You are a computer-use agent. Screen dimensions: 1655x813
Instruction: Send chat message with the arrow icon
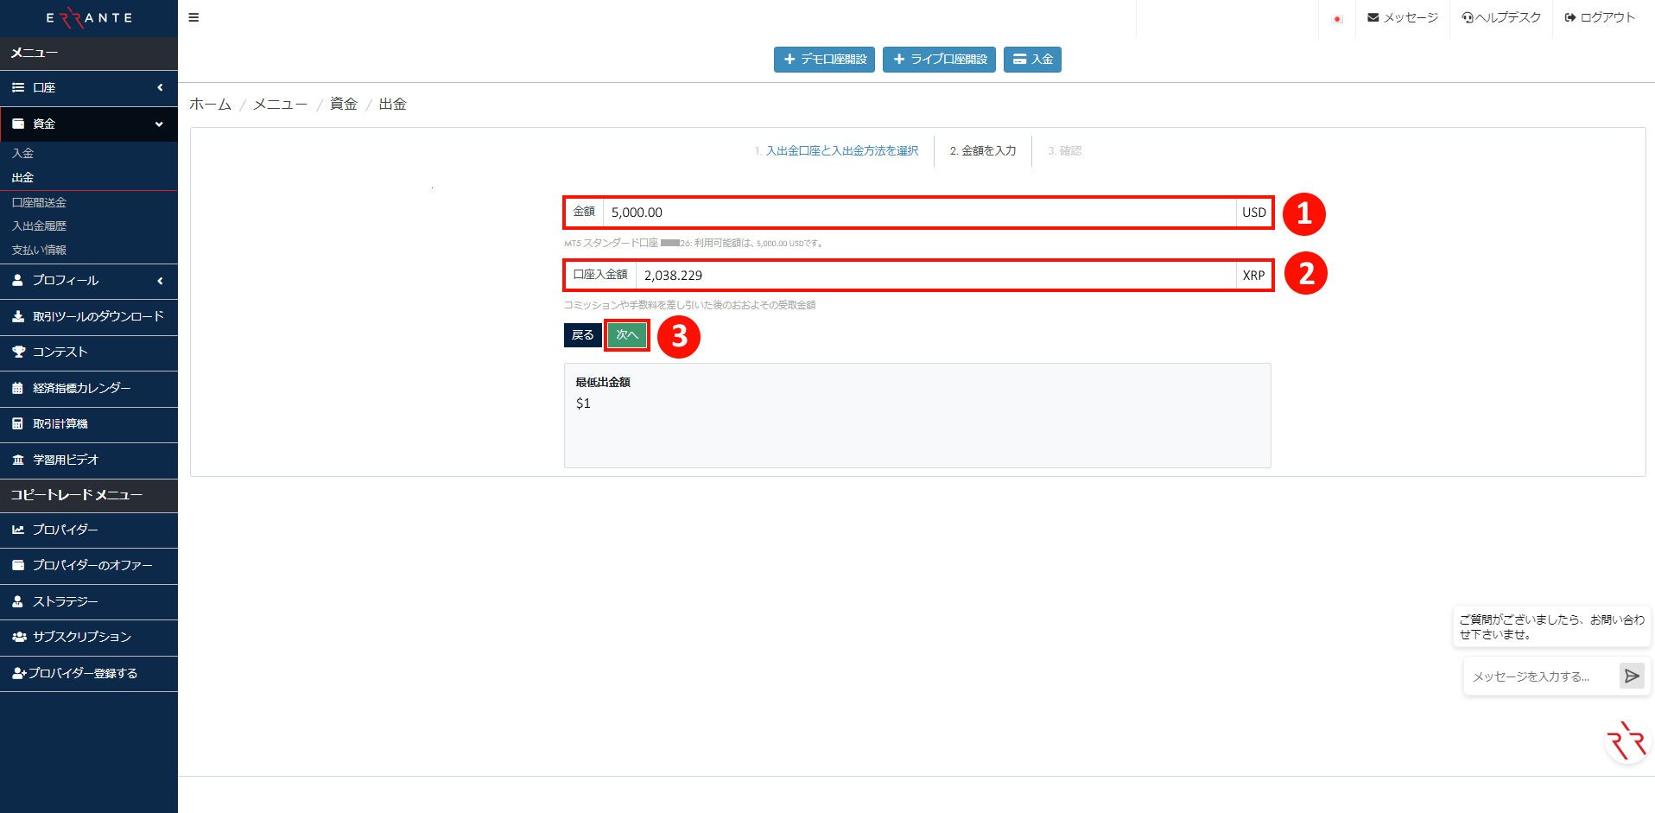1631,676
